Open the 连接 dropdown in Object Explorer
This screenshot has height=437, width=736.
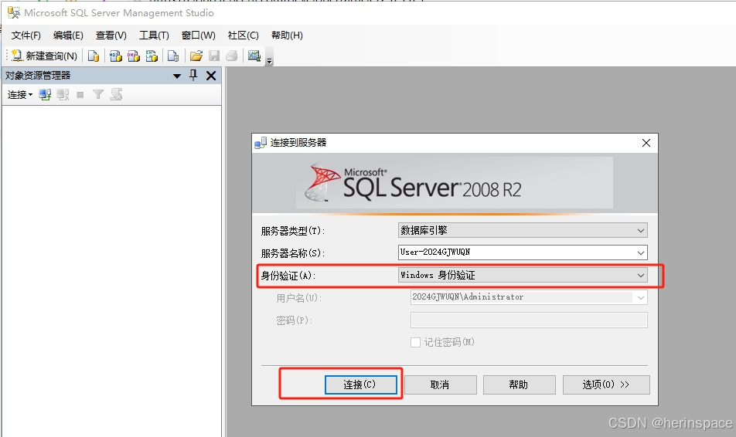(x=20, y=95)
